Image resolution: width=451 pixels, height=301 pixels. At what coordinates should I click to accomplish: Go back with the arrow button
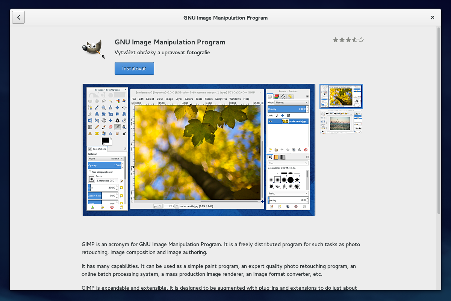click(18, 17)
